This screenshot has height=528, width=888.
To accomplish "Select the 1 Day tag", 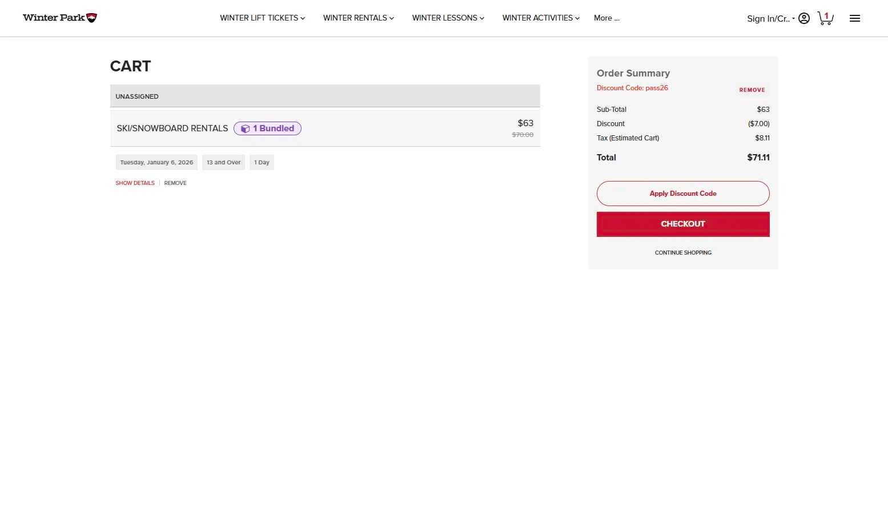I will (x=262, y=162).
